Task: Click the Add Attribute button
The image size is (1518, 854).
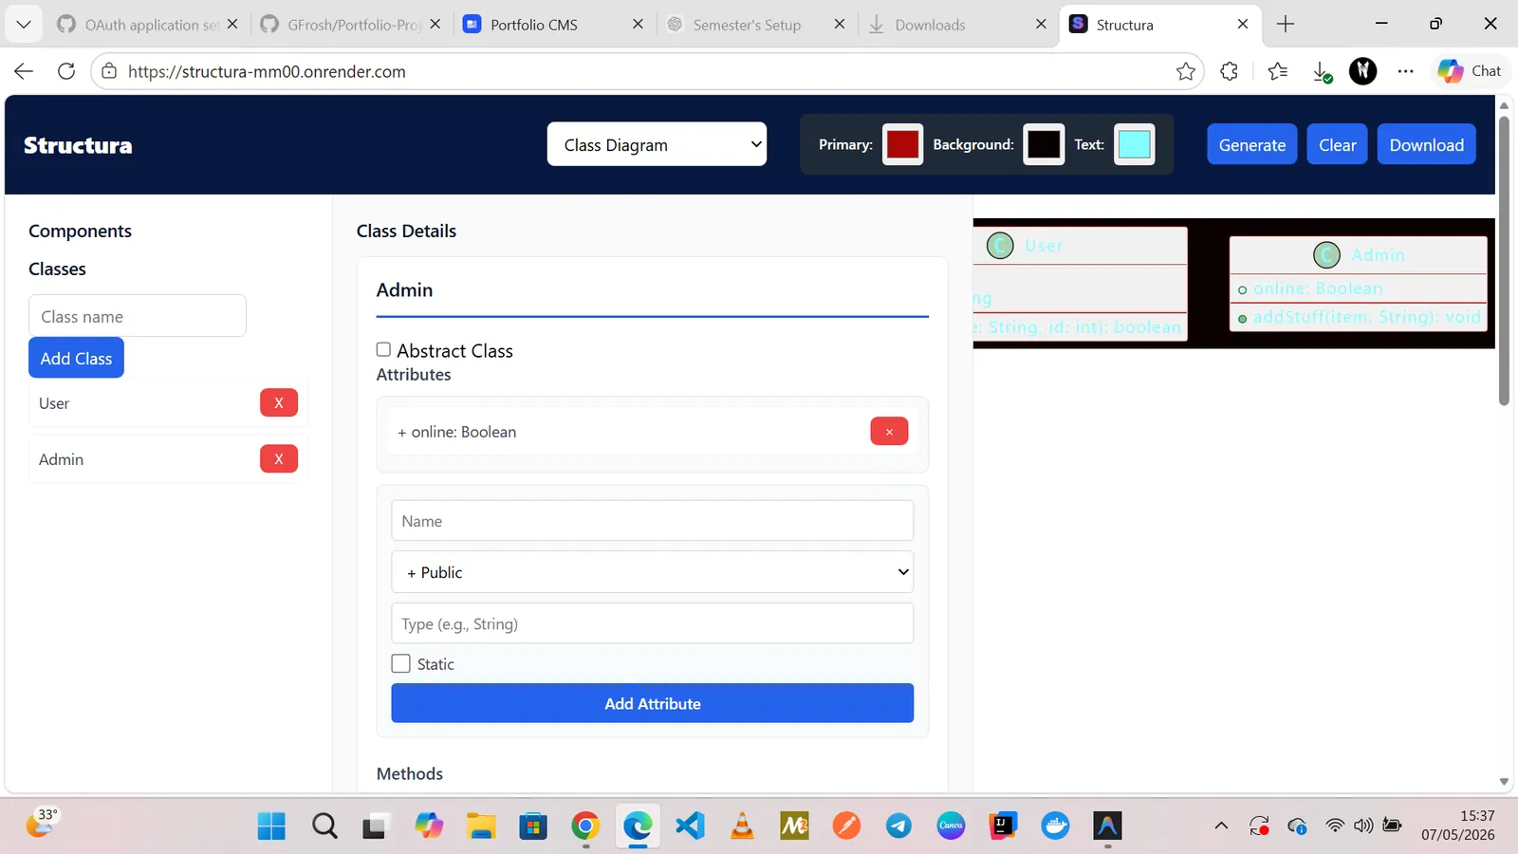Action: click(x=653, y=703)
